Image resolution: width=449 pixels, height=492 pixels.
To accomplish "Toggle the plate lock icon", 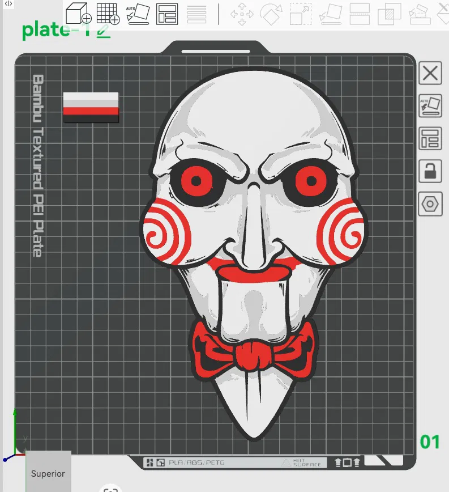I will (x=430, y=171).
